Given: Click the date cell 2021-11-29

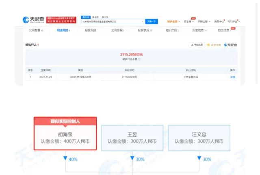Looking at the screenshot, I should 45,77.
